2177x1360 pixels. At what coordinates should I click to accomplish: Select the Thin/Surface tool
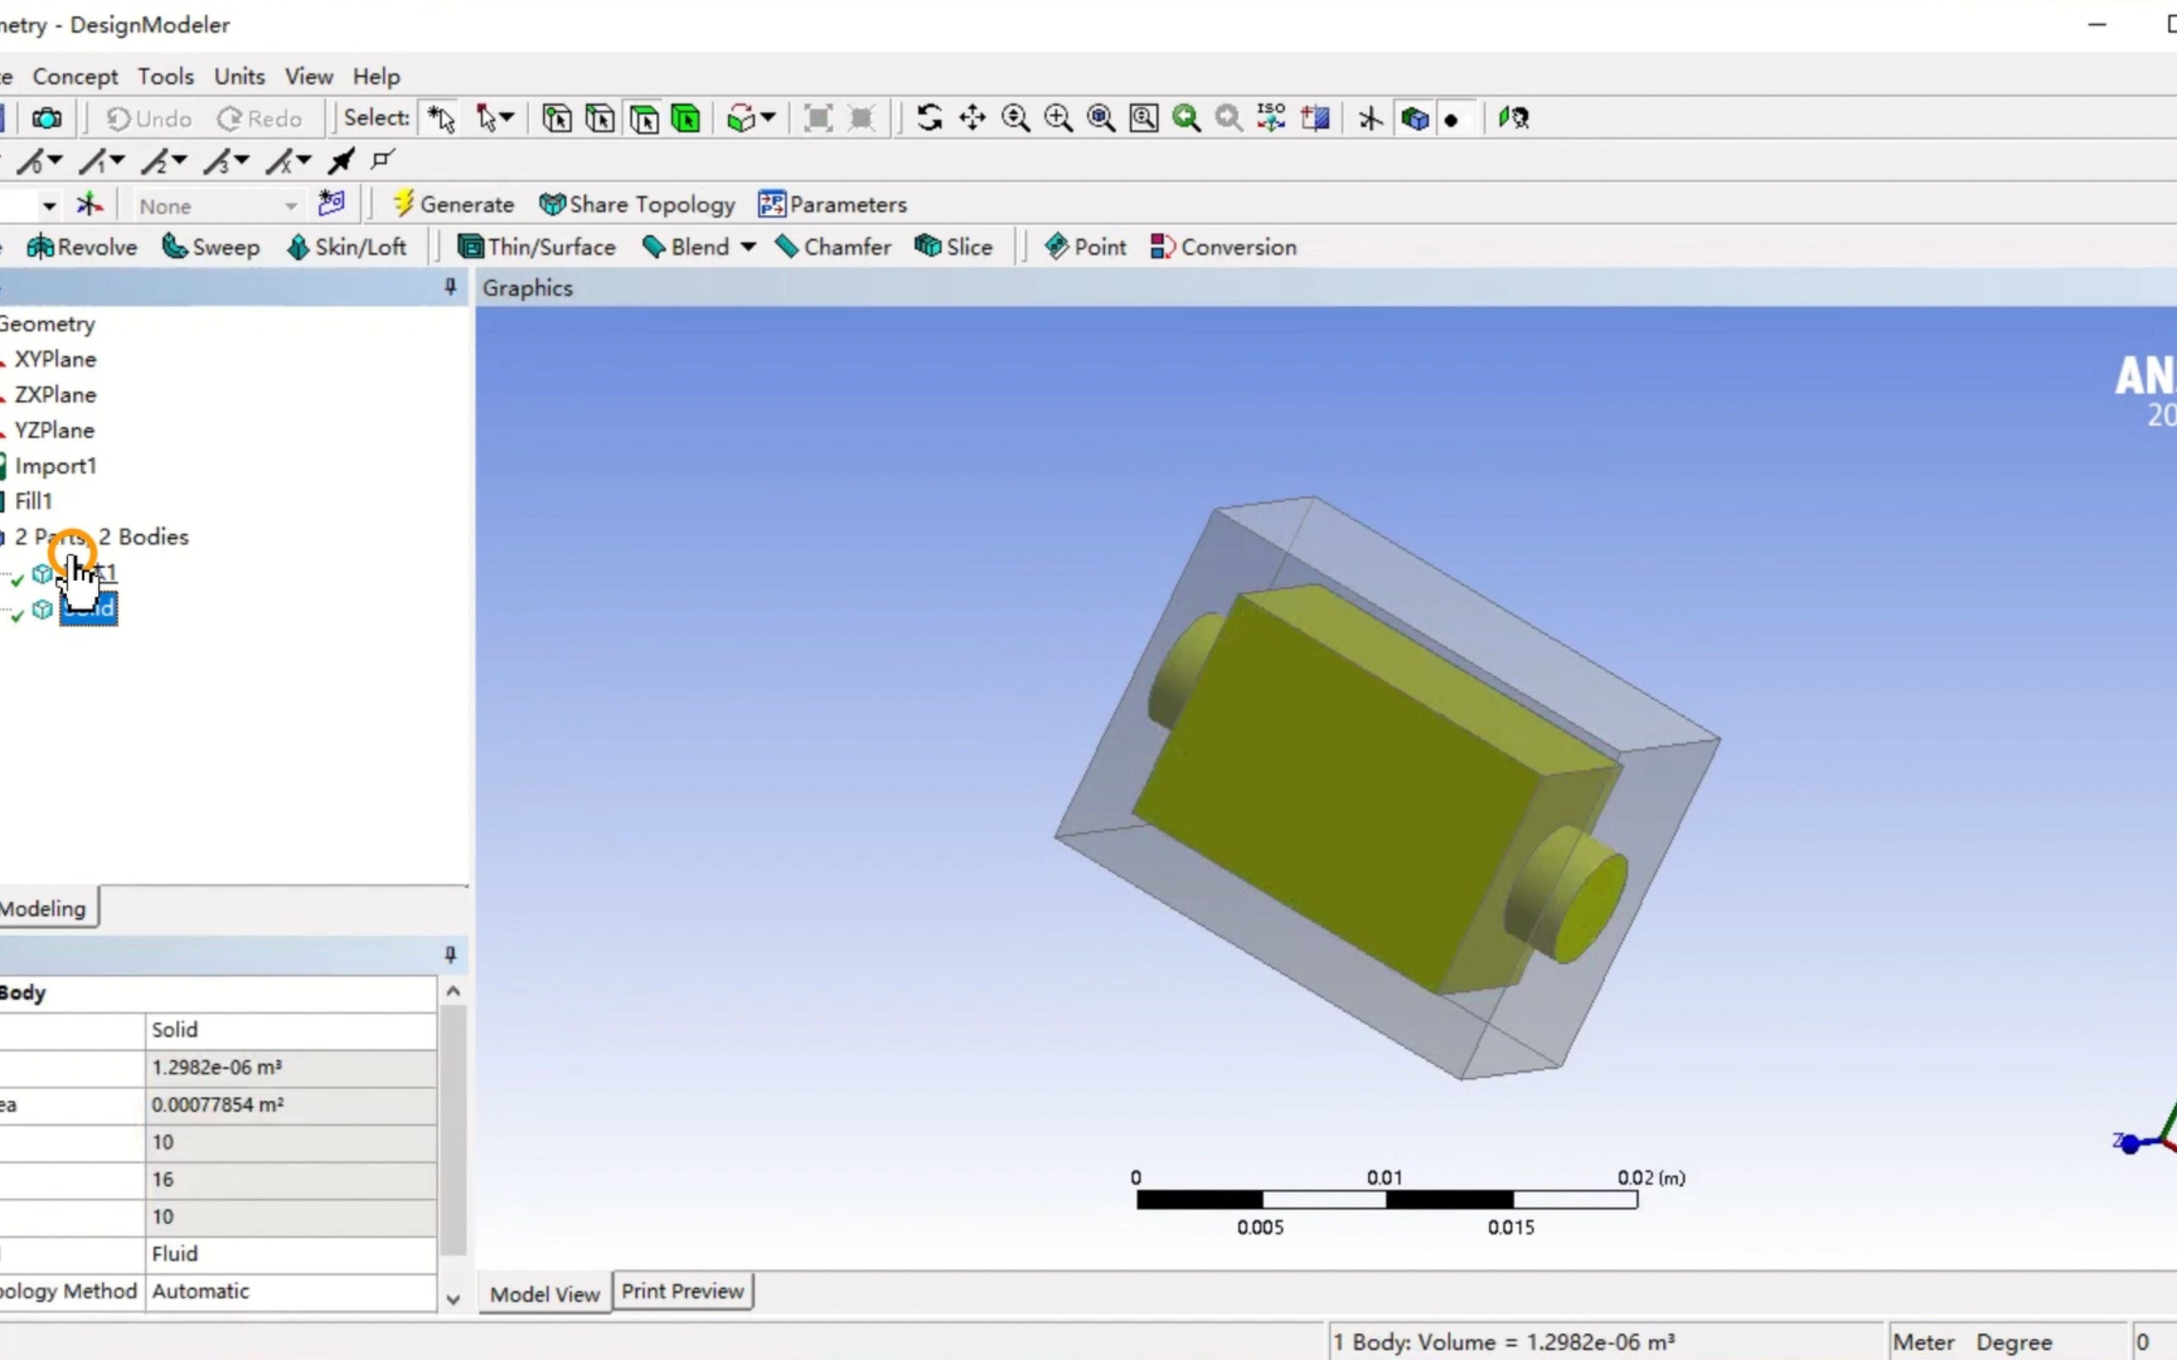pos(537,246)
